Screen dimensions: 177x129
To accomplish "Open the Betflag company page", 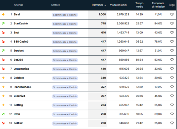I will (x=18, y=105).
